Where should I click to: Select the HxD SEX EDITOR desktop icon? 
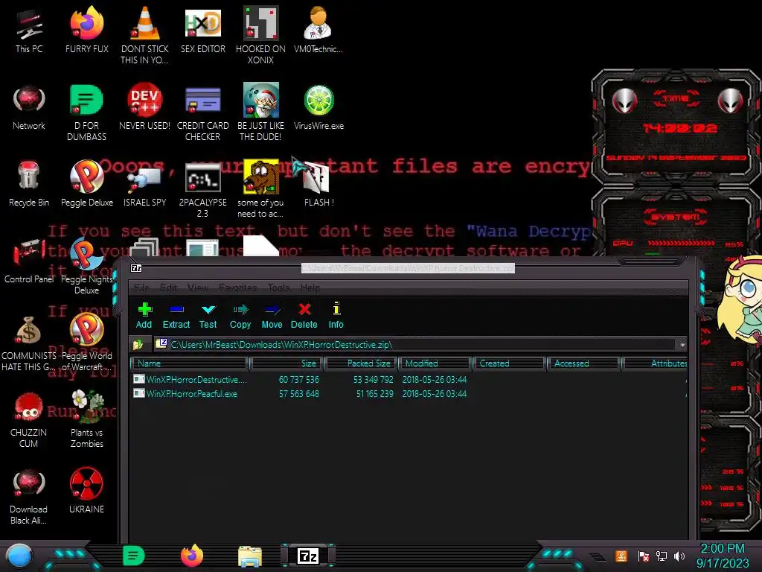point(202,30)
